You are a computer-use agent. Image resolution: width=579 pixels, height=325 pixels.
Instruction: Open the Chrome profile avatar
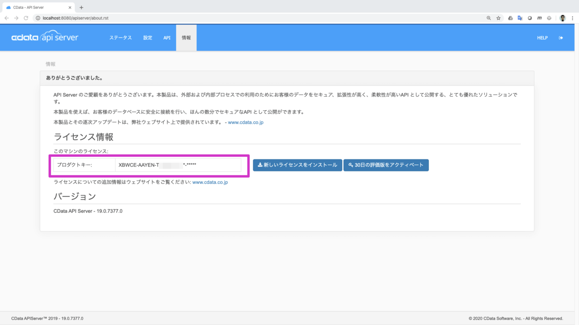563,18
